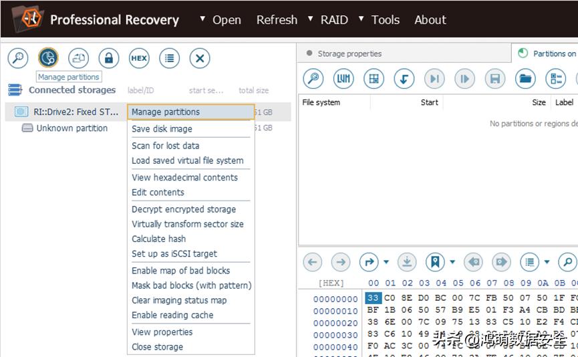Screen dimensions: 578x357
Task: Click the grid partition icon beside LVM
Action: [374, 79]
